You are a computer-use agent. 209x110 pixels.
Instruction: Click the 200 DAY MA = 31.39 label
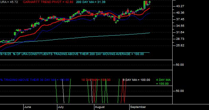pyautogui.click(x=91, y=2)
